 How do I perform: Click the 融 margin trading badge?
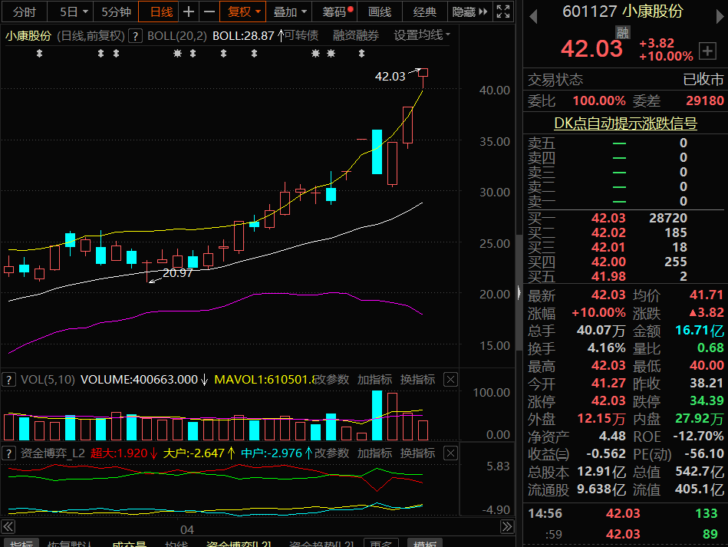tap(623, 32)
